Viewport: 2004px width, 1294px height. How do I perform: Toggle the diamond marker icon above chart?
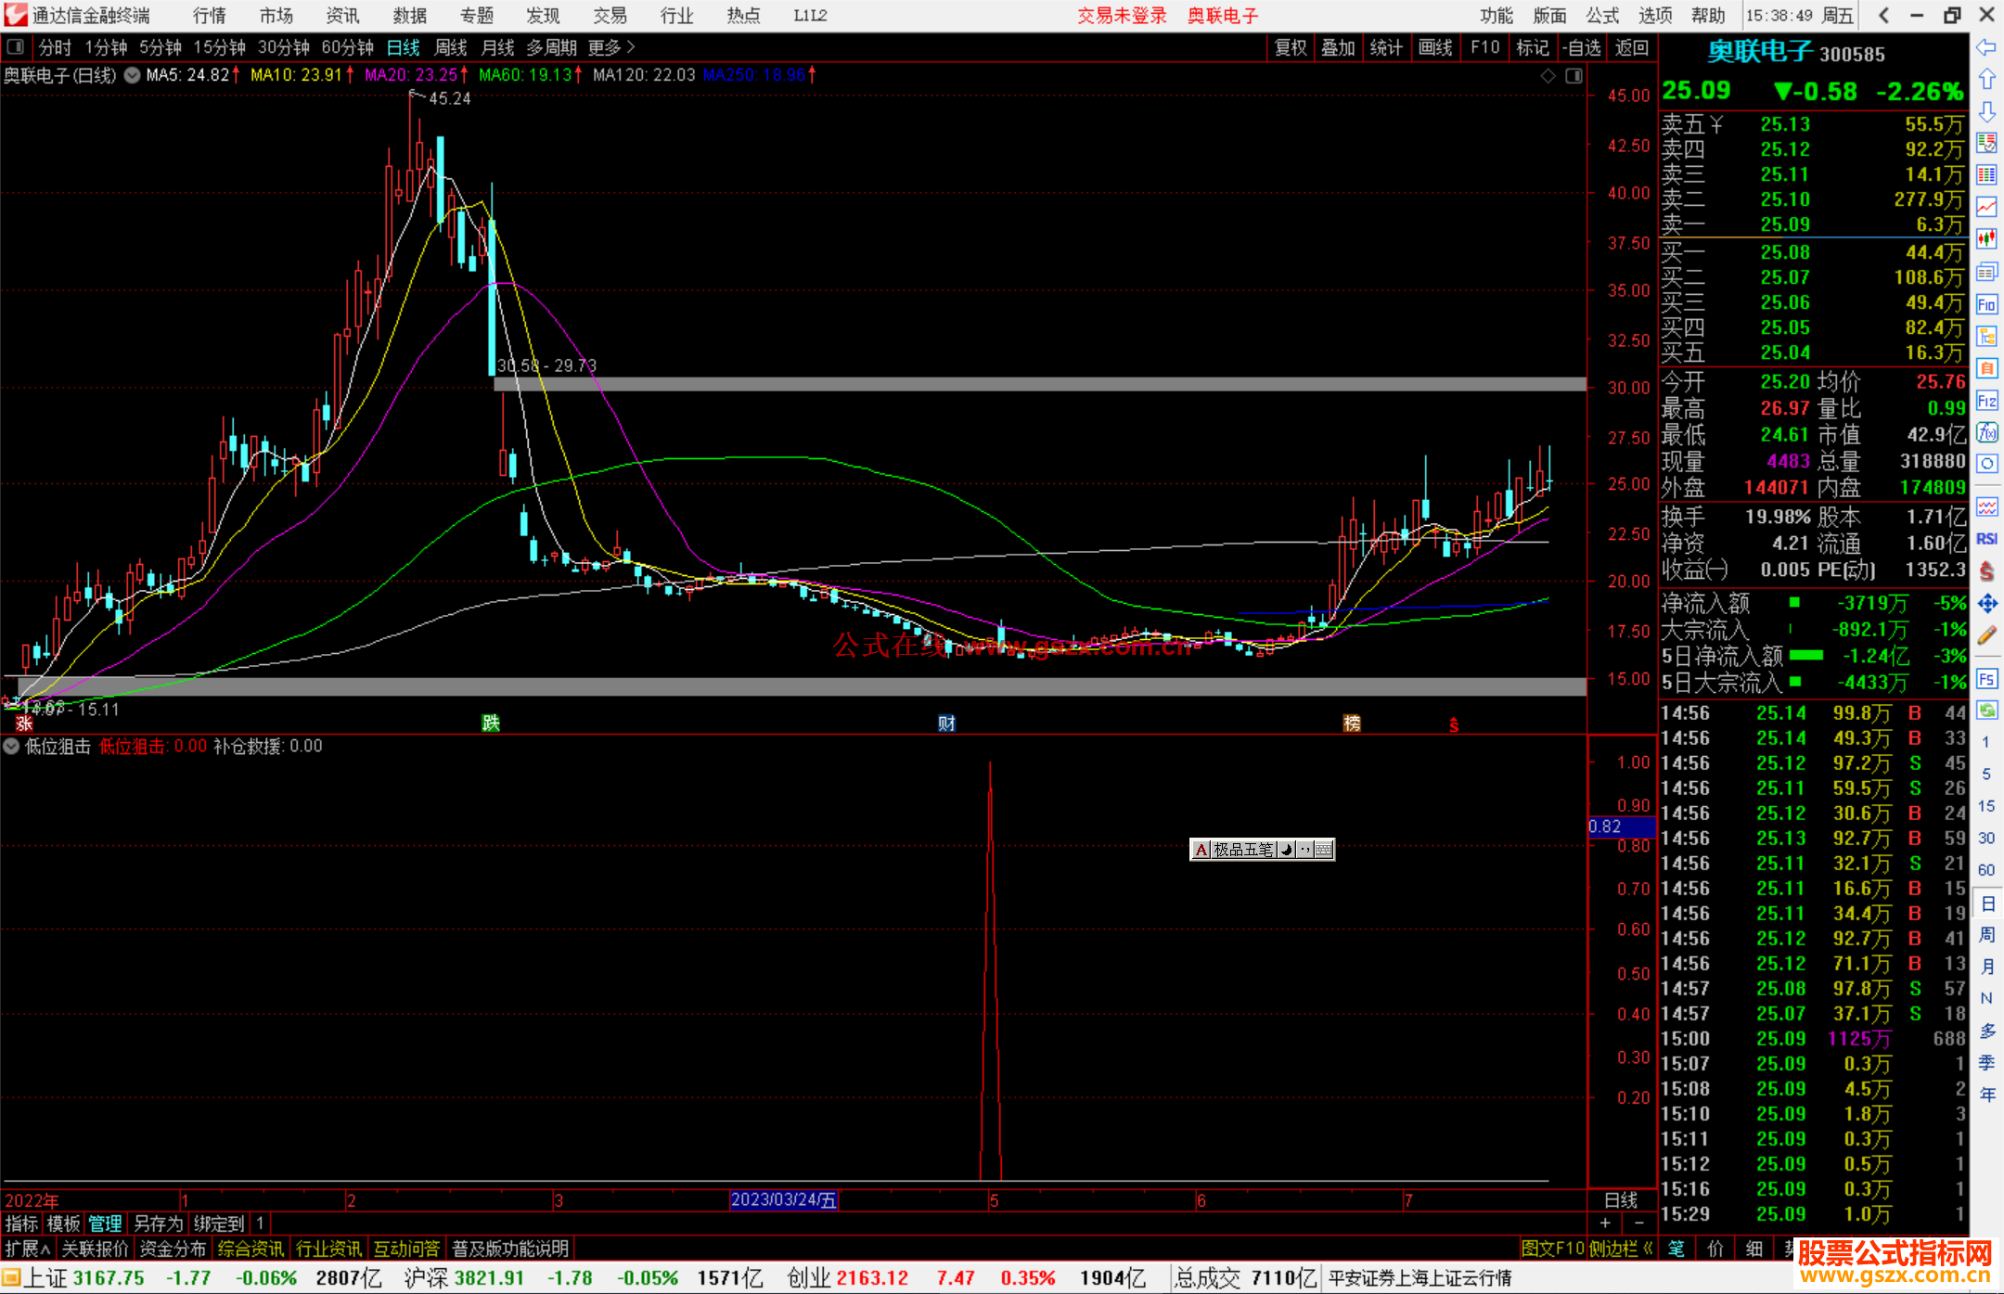tap(1548, 76)
